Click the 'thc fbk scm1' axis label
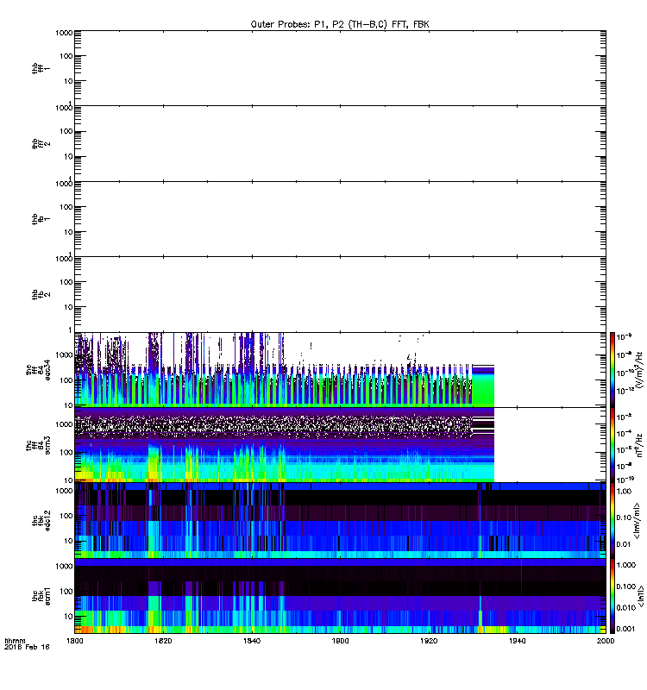The image size is (647, 690). click(x=41, y=596)
